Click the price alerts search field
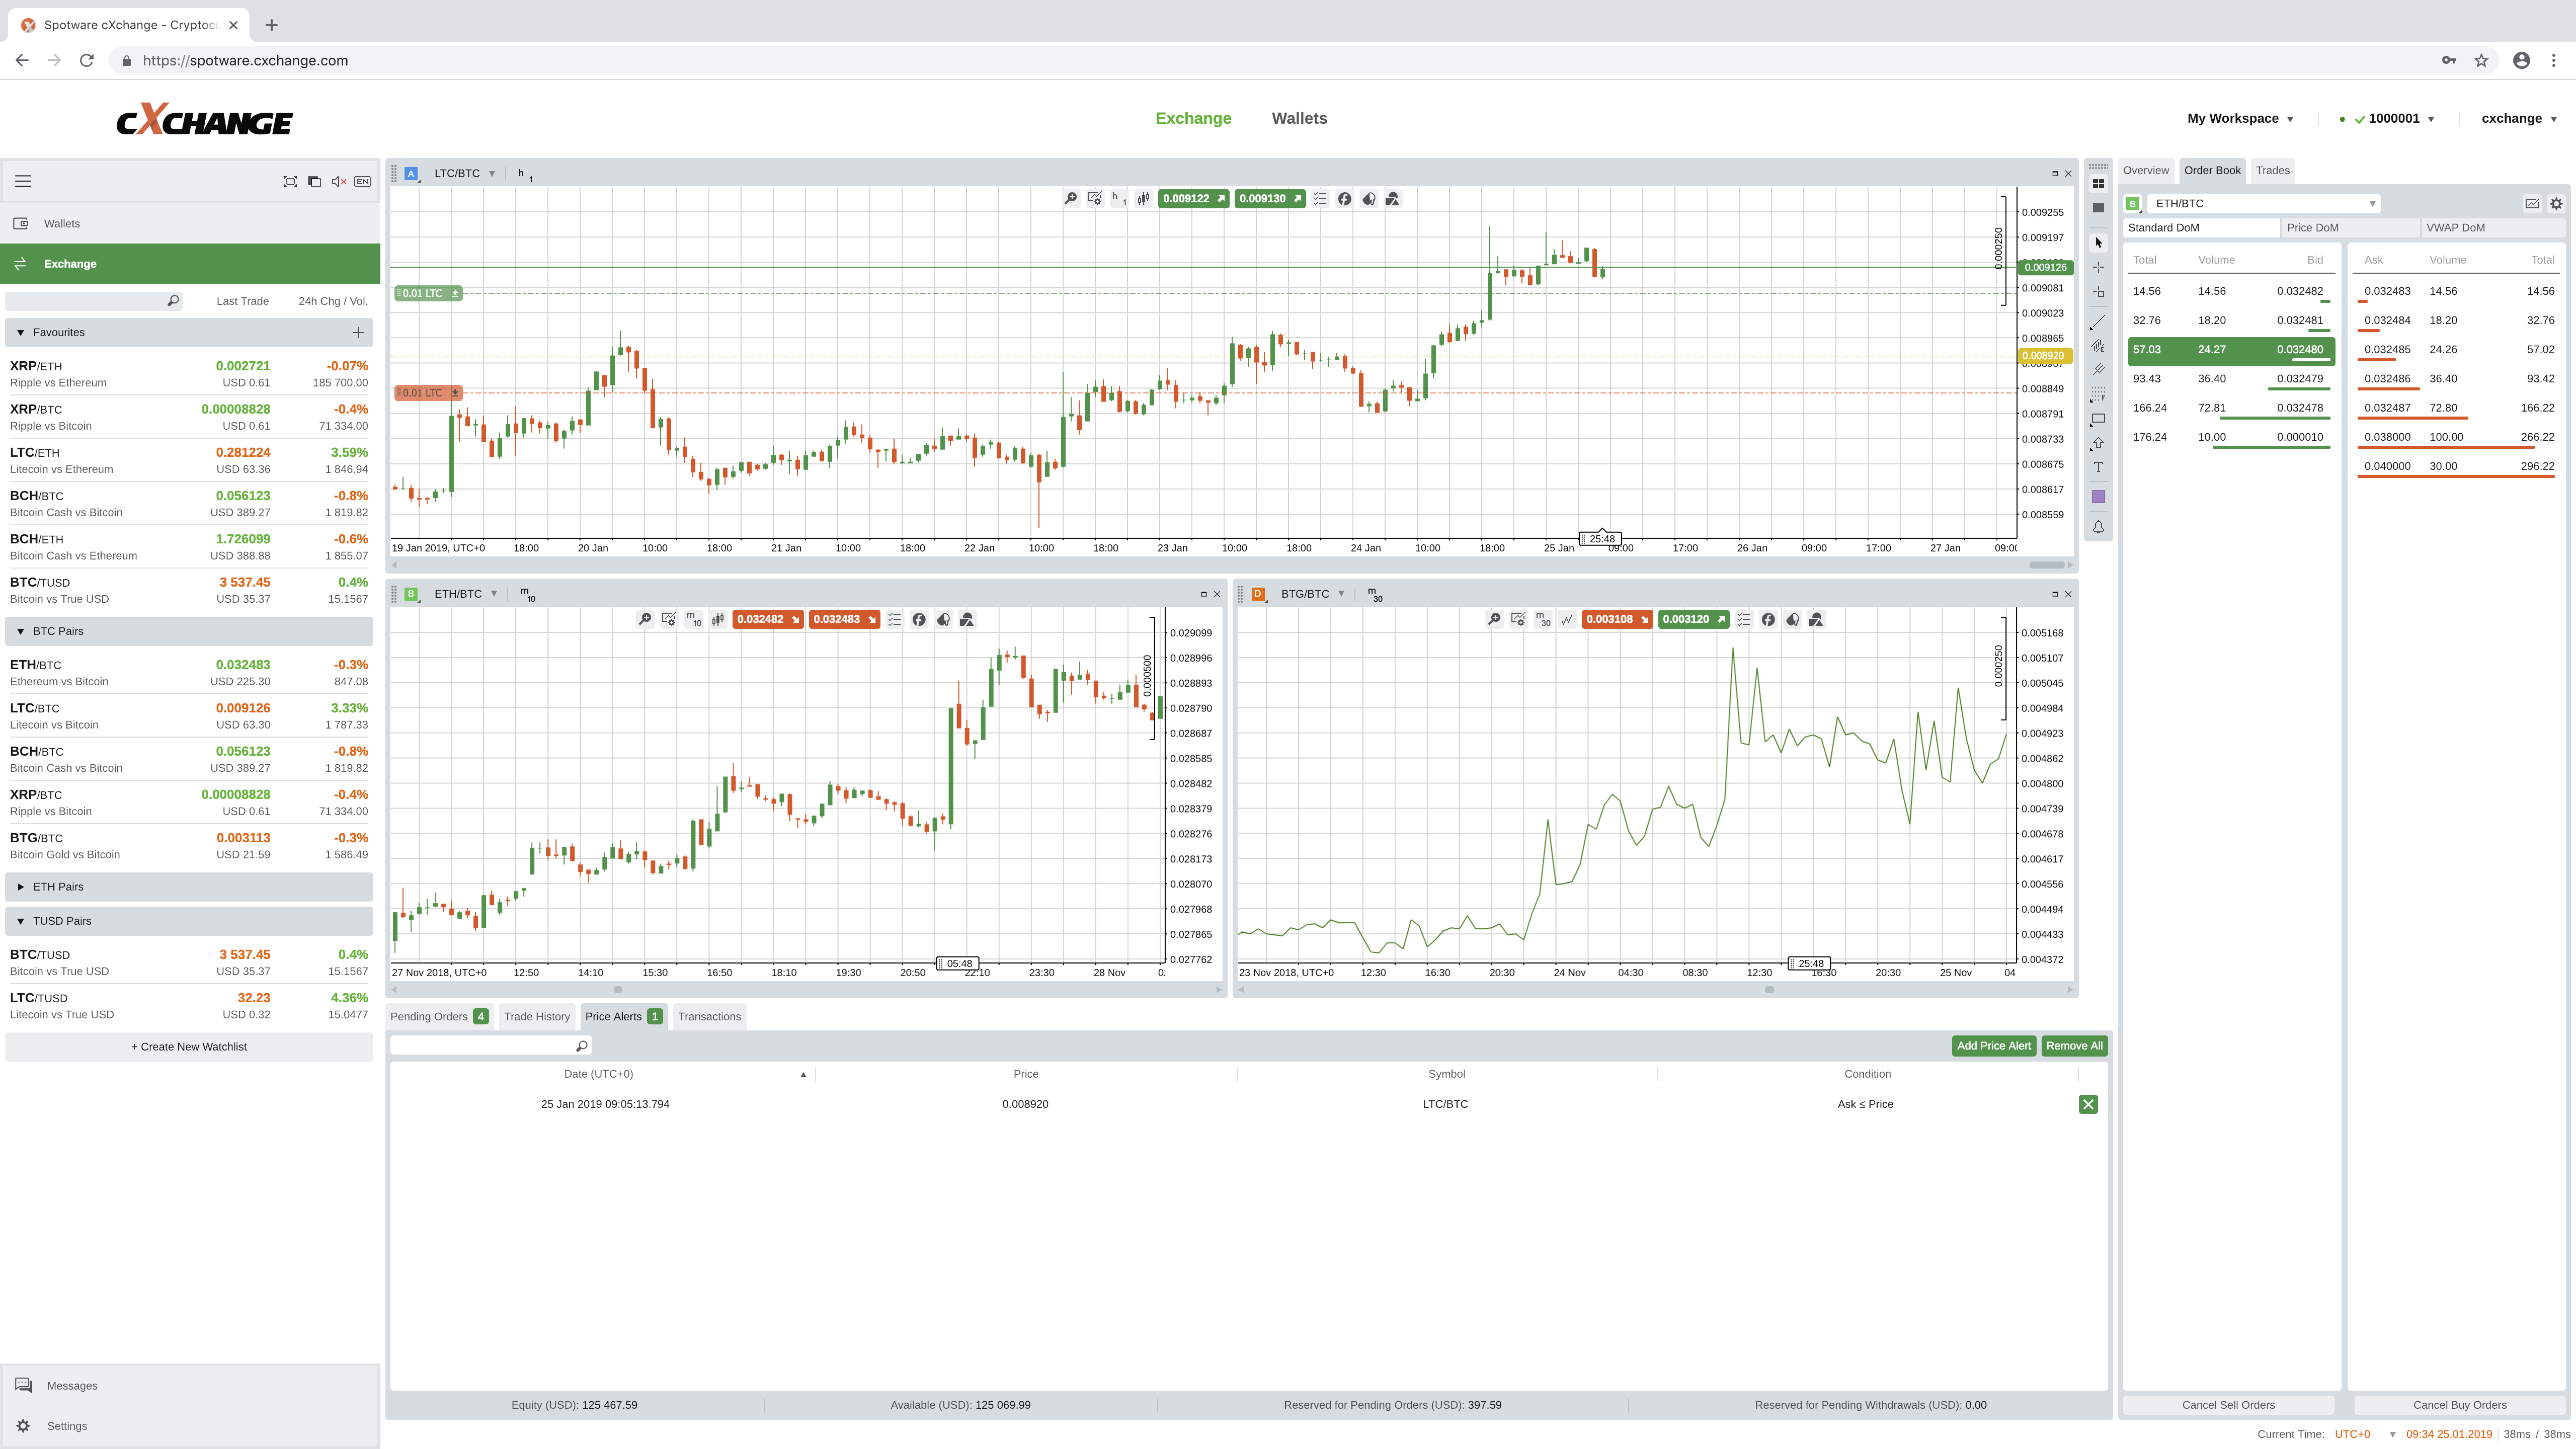Viewport: 2576px width, 1449px height. [x=490, y=1046]
